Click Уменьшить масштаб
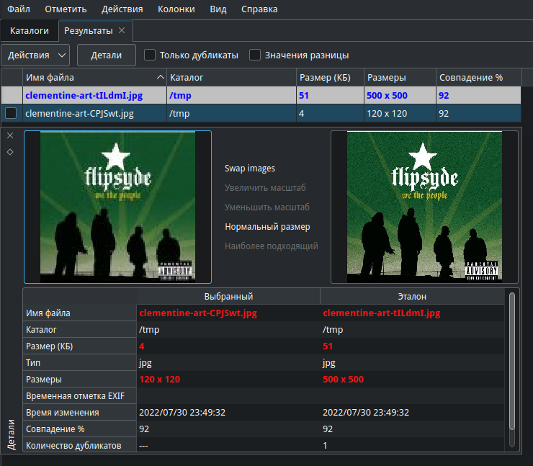Viewport: 533px width, 466px height. (266, 207)
